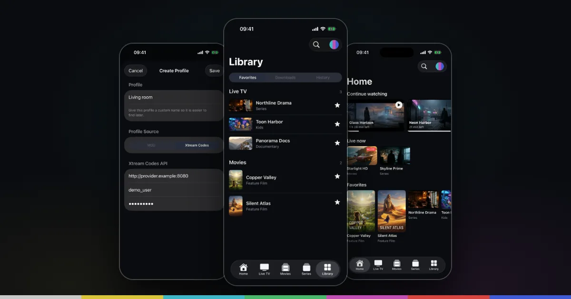Toggle the star for Toon Harbor
Viewport: 571px width, 299px height.
tap(337, 124)
